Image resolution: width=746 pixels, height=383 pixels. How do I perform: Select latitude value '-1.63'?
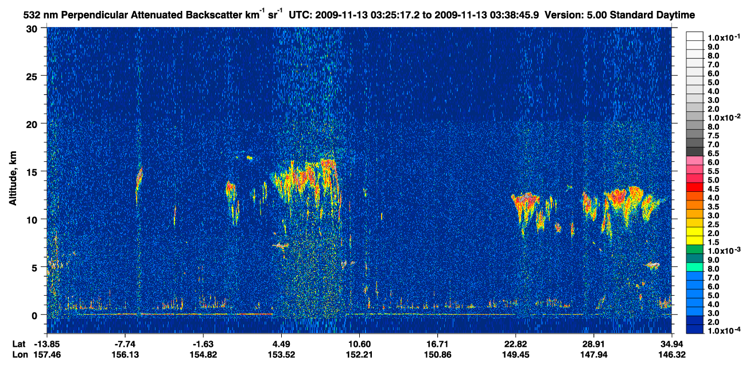(x=203, y=343)
